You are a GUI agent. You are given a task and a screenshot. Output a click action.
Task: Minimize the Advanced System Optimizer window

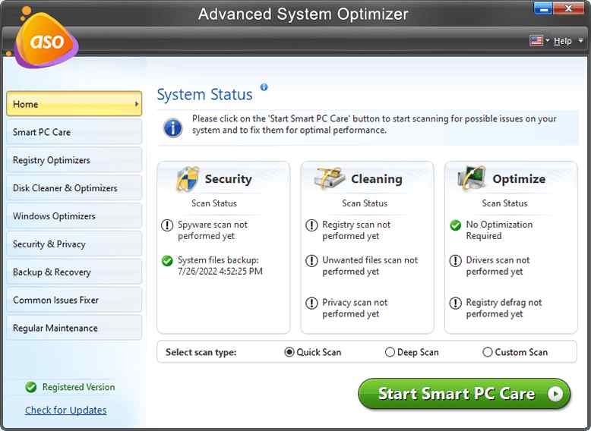(543, 8)
